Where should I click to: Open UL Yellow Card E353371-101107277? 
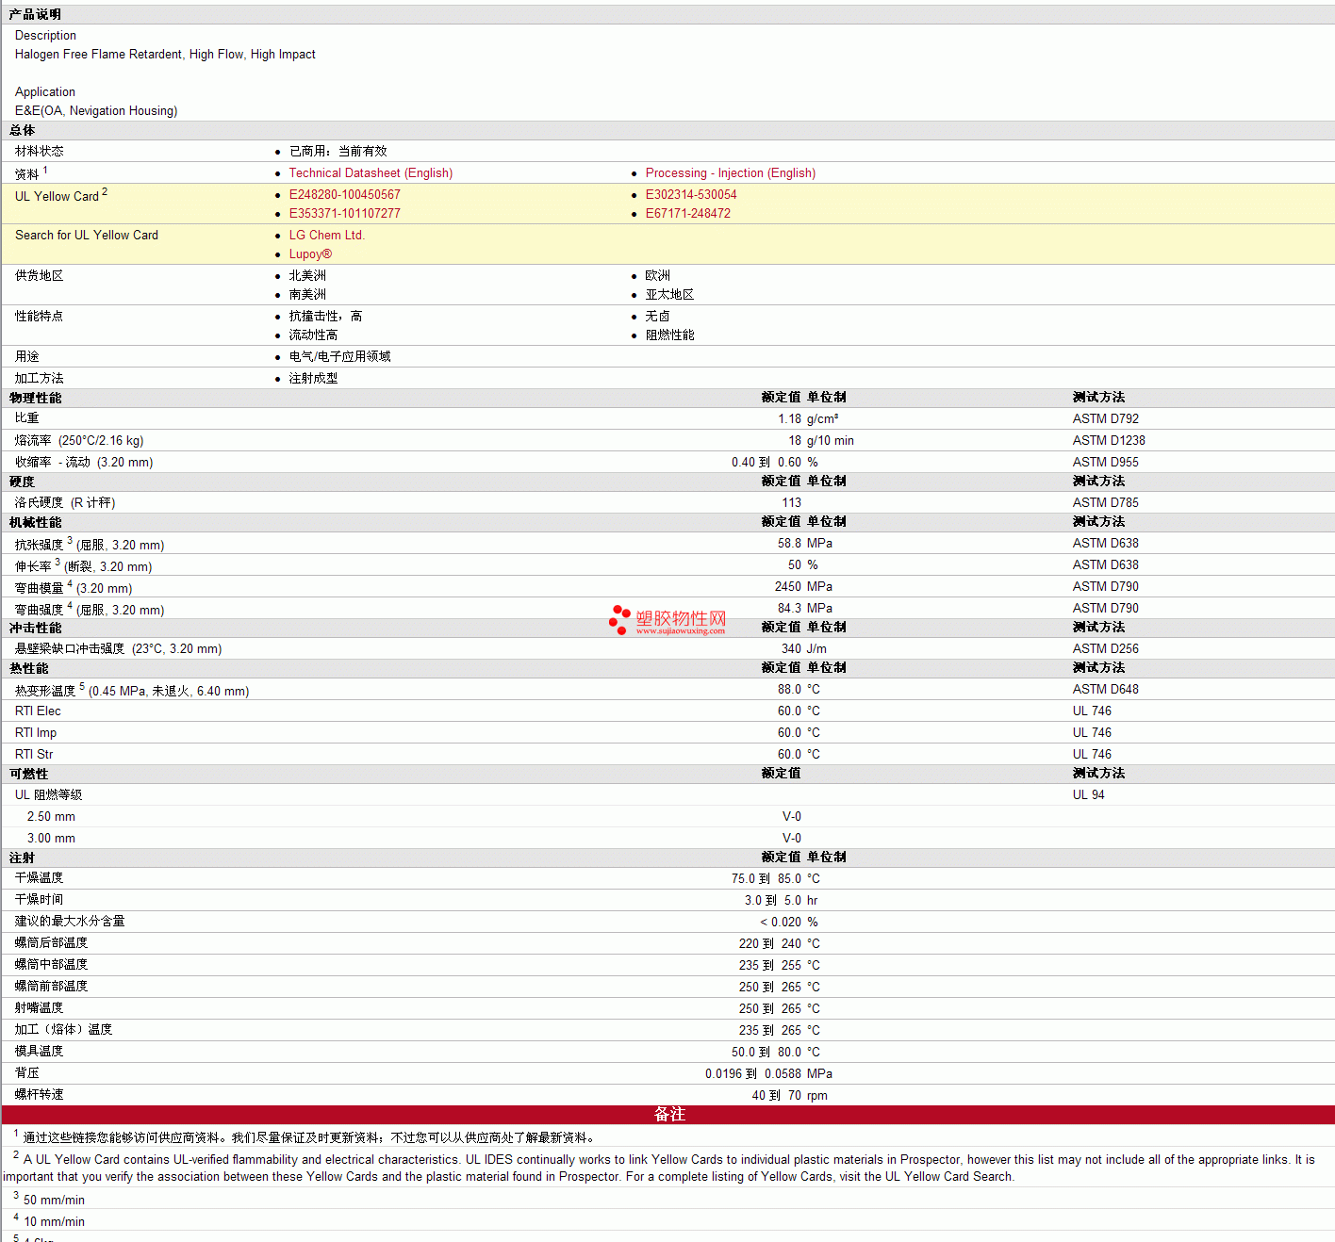tap(345, 214)
